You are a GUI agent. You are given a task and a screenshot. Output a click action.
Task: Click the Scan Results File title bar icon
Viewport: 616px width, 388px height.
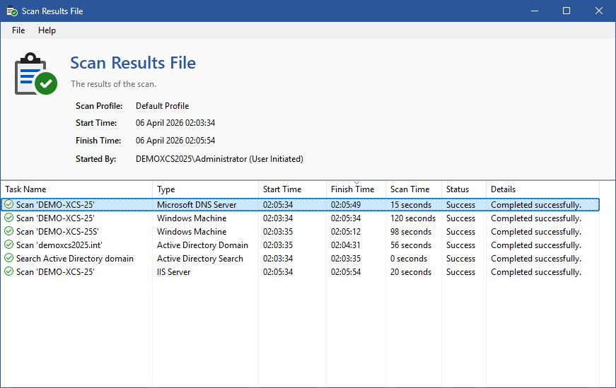[x=12, y=11]
